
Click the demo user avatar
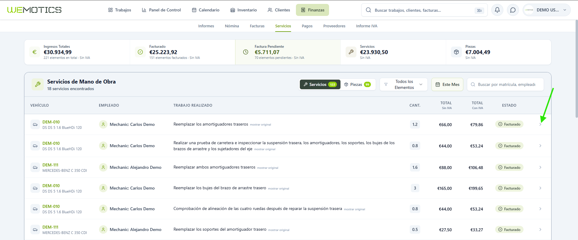pyautogui.click(x=529, y=10)
